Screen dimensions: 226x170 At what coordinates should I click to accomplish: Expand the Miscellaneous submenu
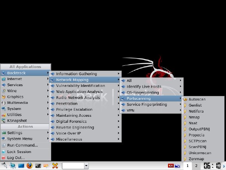(86, 139)
